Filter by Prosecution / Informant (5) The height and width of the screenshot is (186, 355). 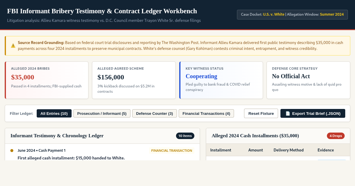coord(102,113)
